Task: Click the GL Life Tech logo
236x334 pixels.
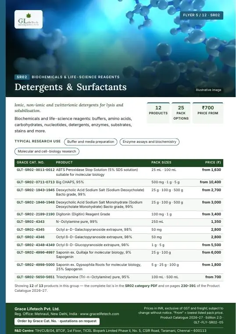Action: 29,19
